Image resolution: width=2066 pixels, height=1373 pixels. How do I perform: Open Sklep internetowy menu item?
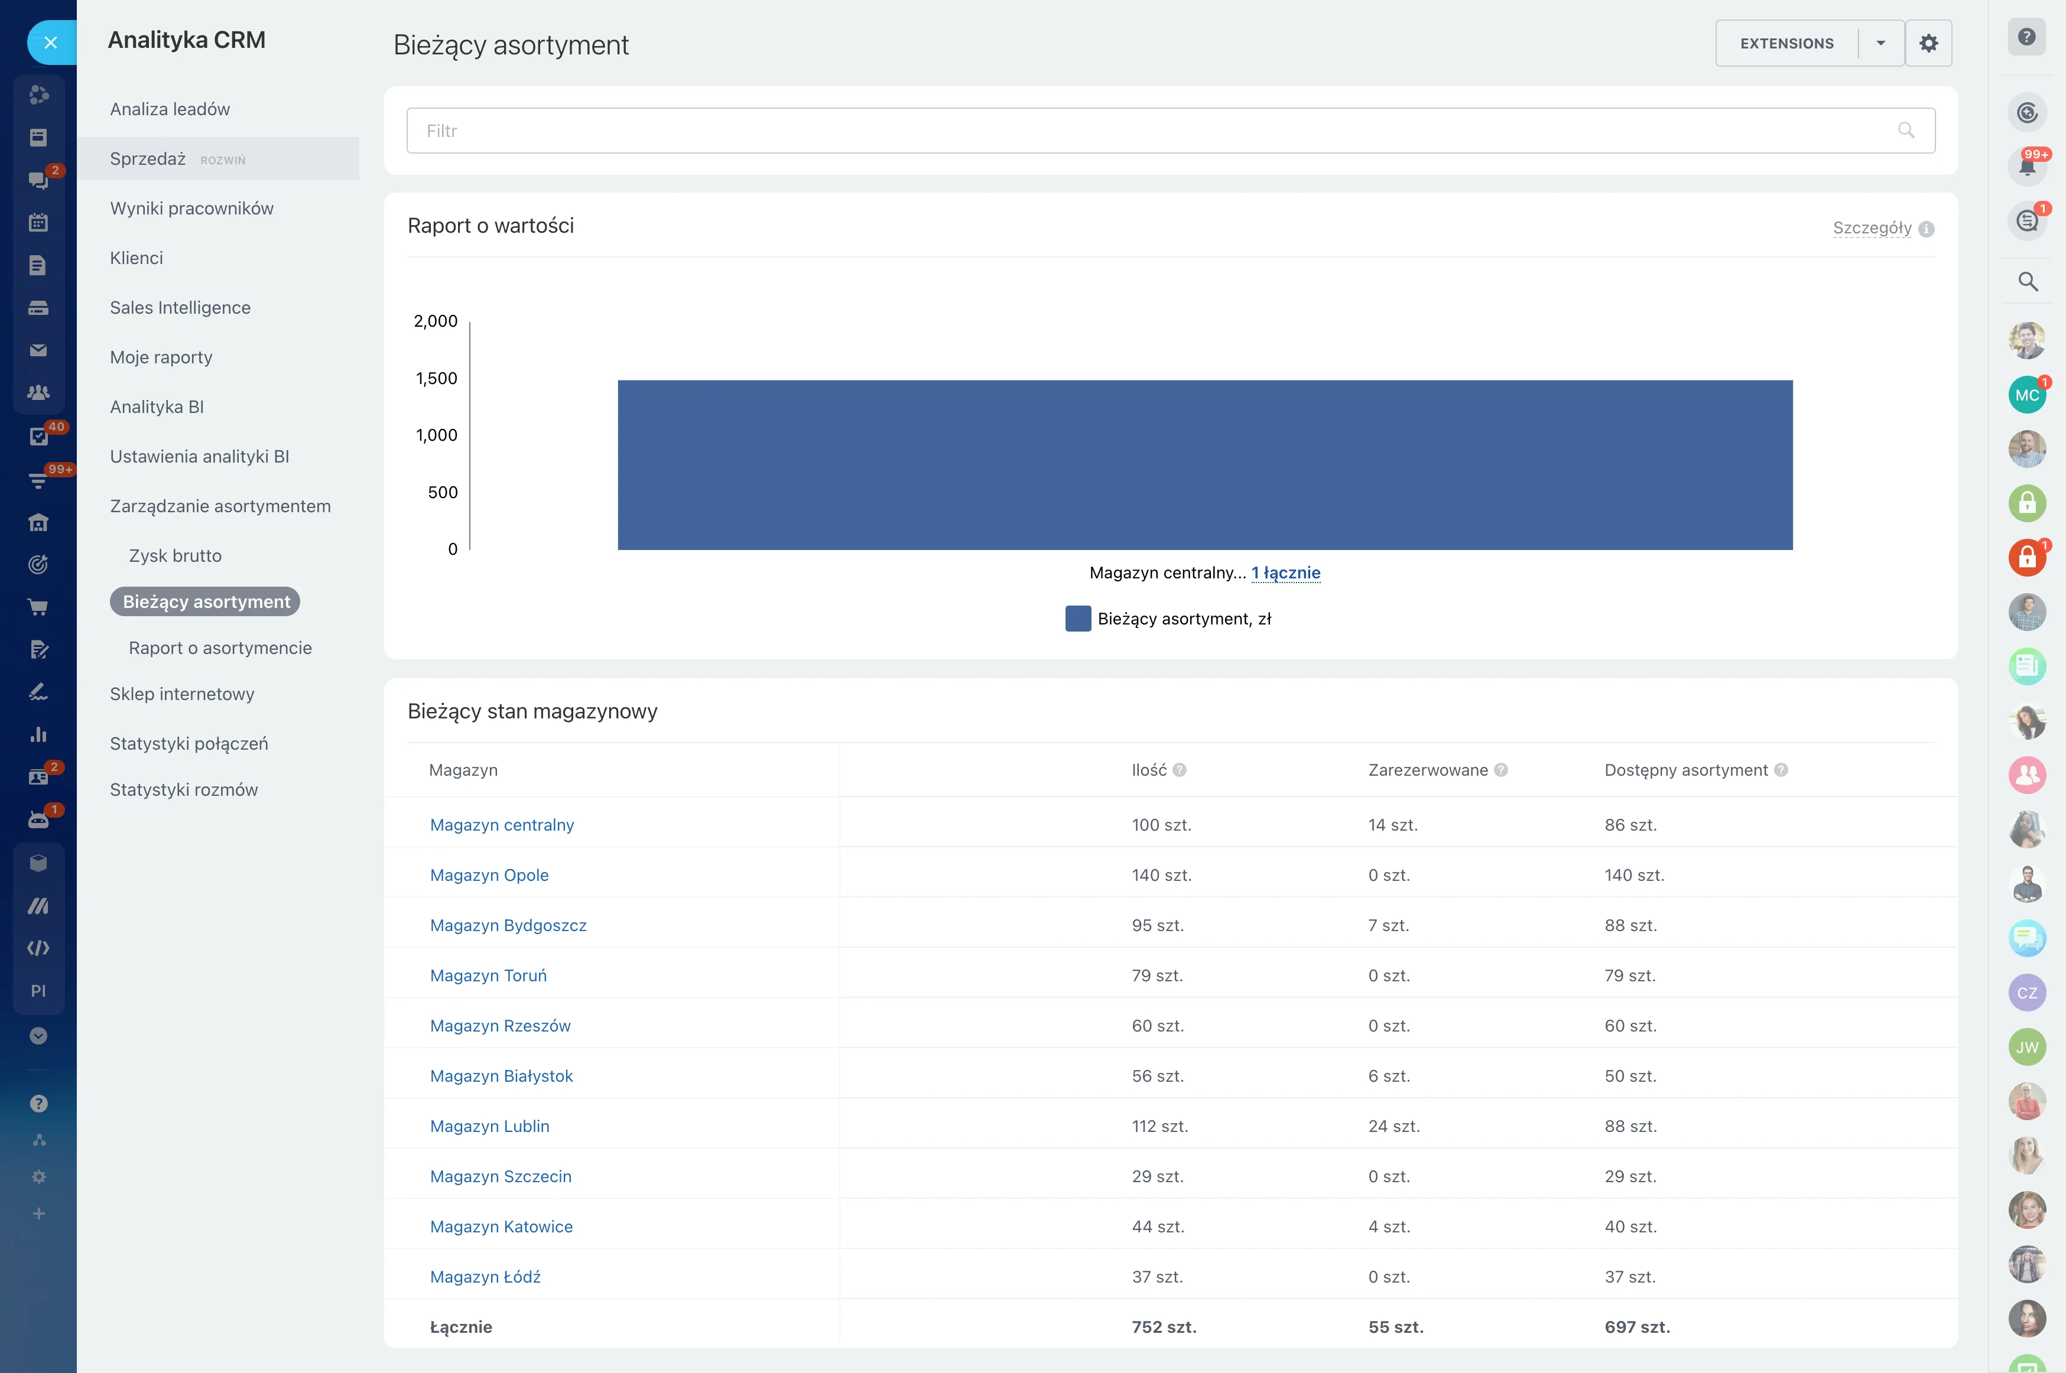182,694
